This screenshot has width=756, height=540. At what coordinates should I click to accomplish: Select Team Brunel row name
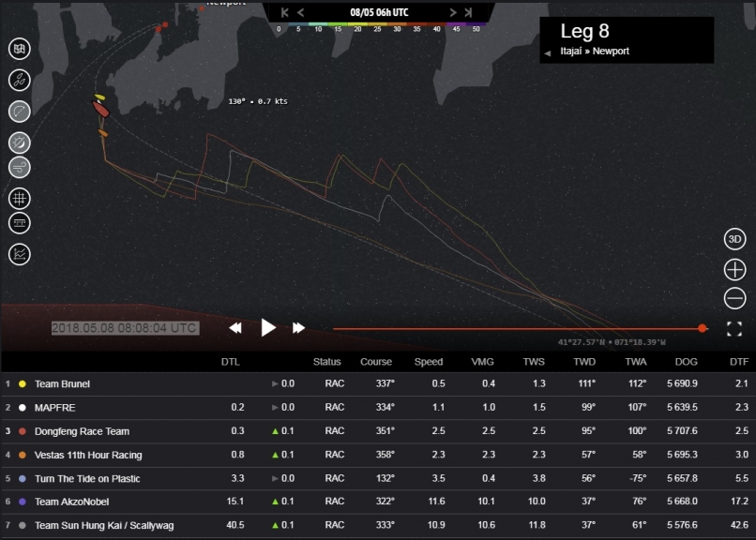click(62, 384)
